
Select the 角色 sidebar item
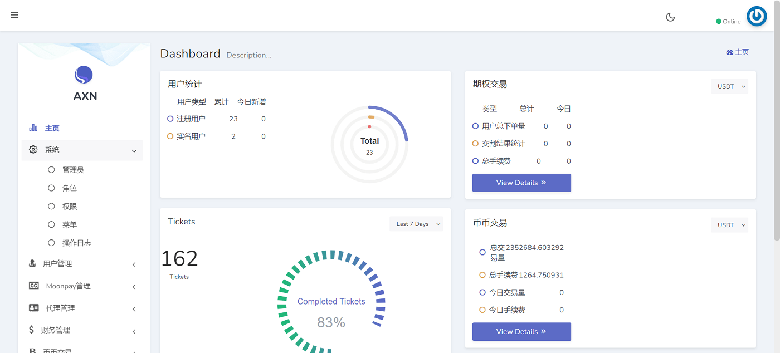(70, 188)
